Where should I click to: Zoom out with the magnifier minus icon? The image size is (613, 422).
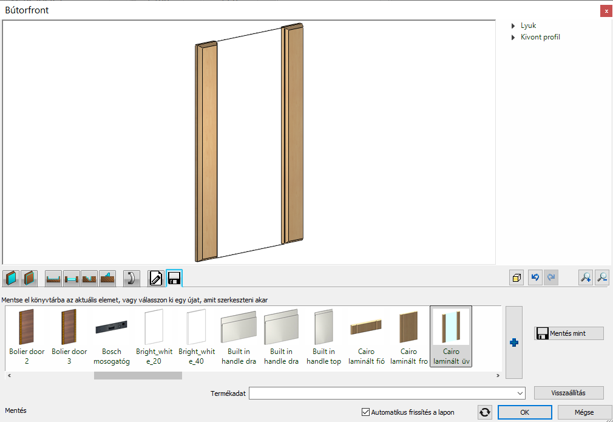tap(602, 278)
